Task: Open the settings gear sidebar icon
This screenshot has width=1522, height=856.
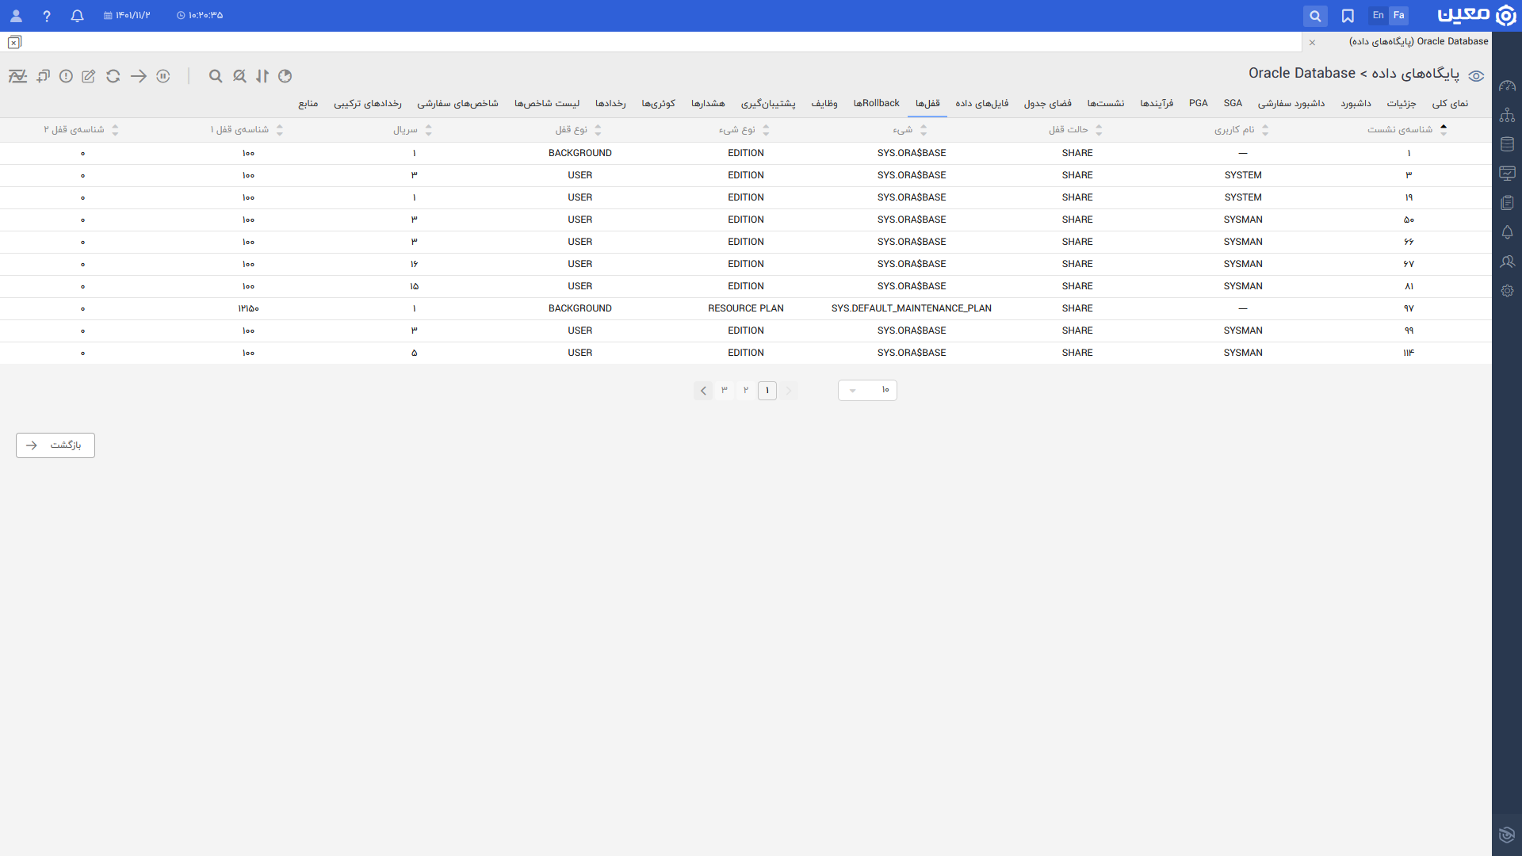Action: [1507, 291]
